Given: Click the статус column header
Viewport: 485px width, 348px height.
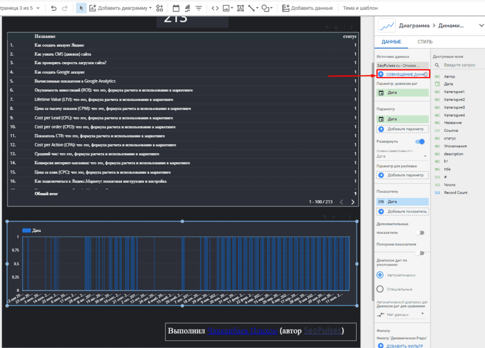Looking at the screenshot, I should click(350, 36).
